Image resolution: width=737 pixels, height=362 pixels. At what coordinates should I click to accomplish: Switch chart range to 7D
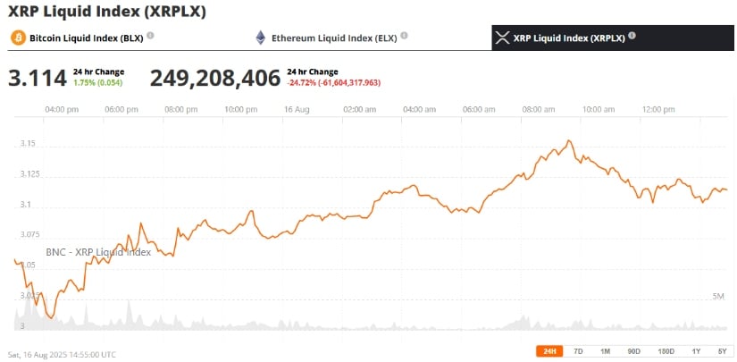tap(579, 351)
